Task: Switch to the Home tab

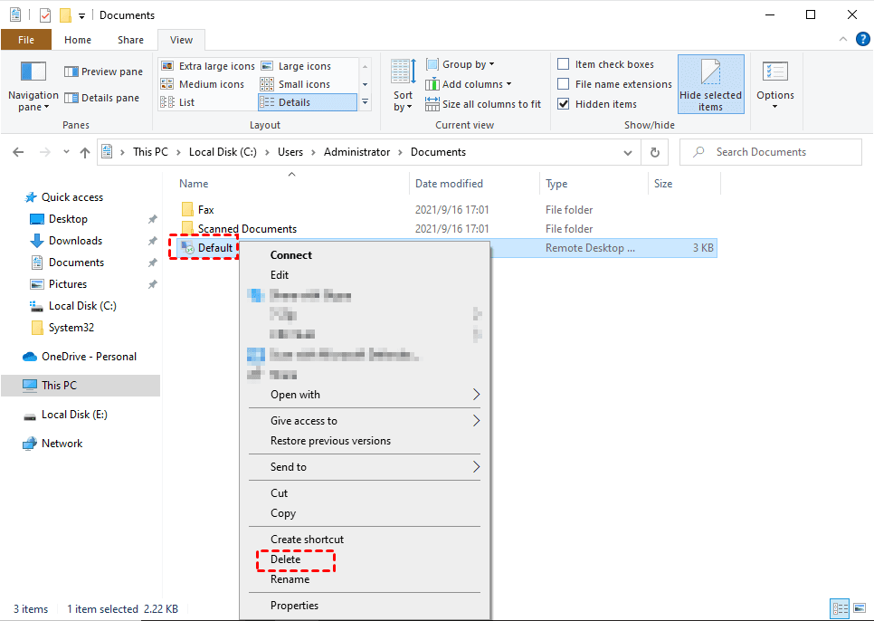Action: (78, 40)
